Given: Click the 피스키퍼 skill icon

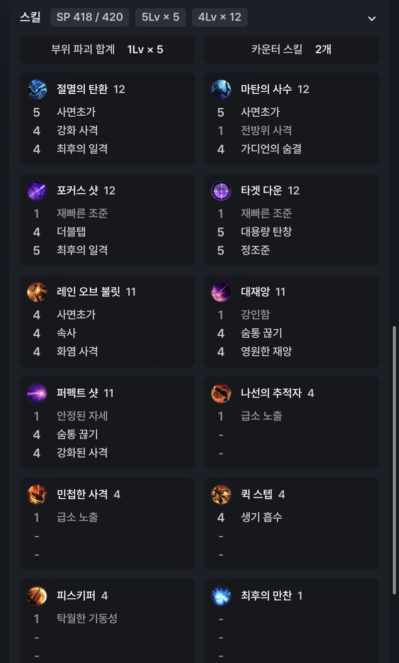Looking at the screenshot, I should point(37,596).
